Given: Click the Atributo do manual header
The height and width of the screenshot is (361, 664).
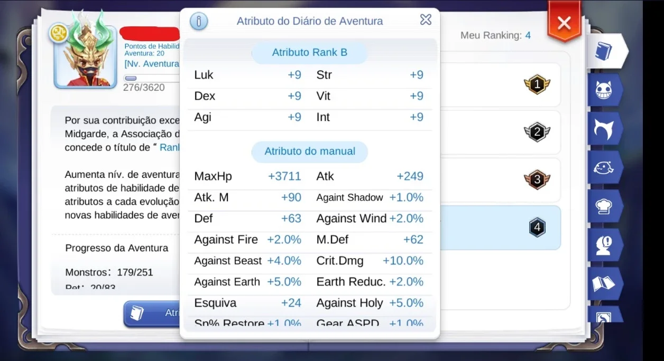Looking at the screenshot, I should (x=310, y=151).
